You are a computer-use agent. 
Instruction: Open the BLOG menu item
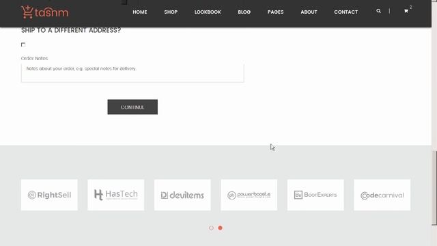(244, 12)
